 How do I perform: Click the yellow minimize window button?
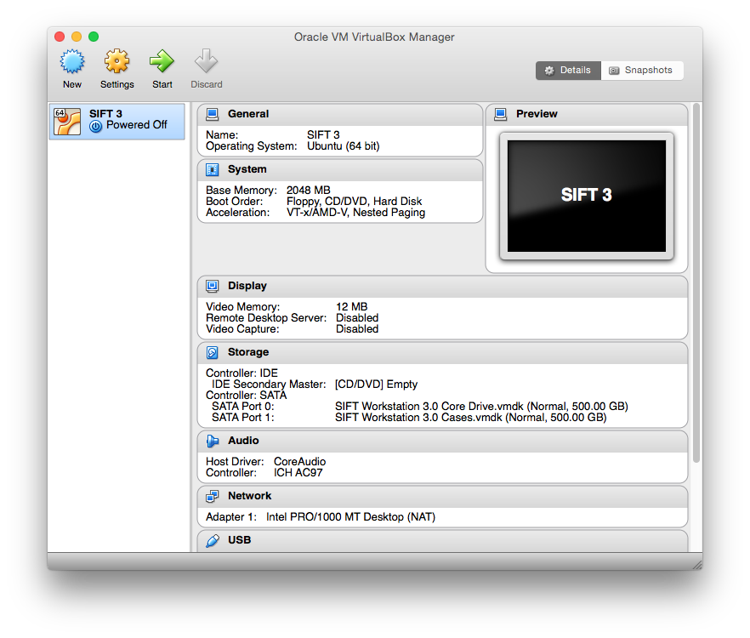click(77, 37)
